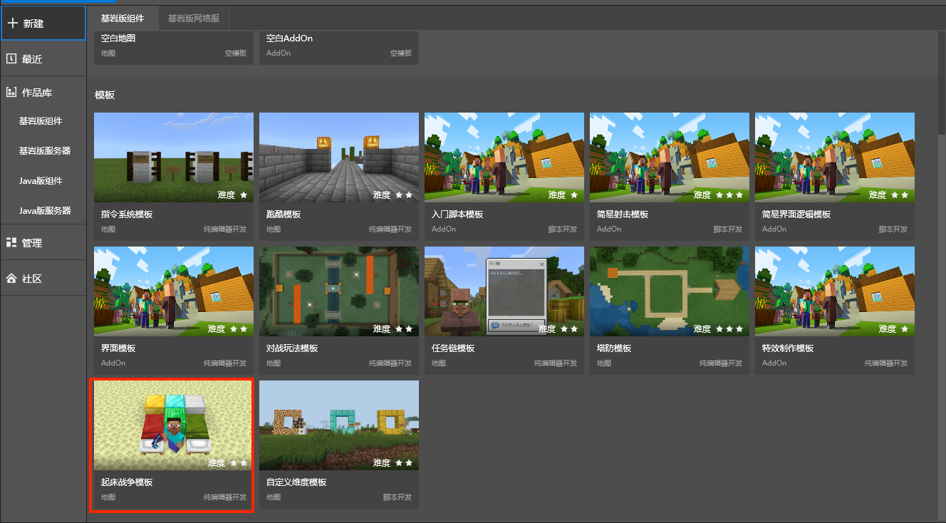Click the 对战玩法模板 title text

point(292,348)
